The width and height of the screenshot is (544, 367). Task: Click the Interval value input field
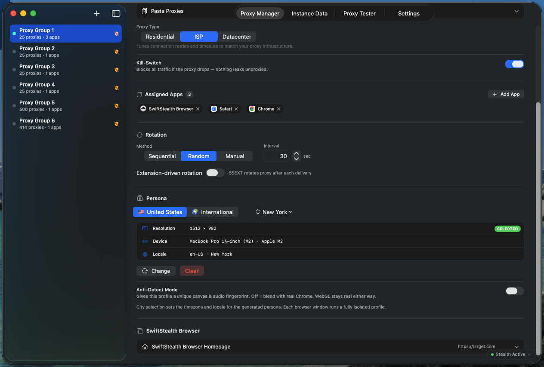click(x=277, y=156)
